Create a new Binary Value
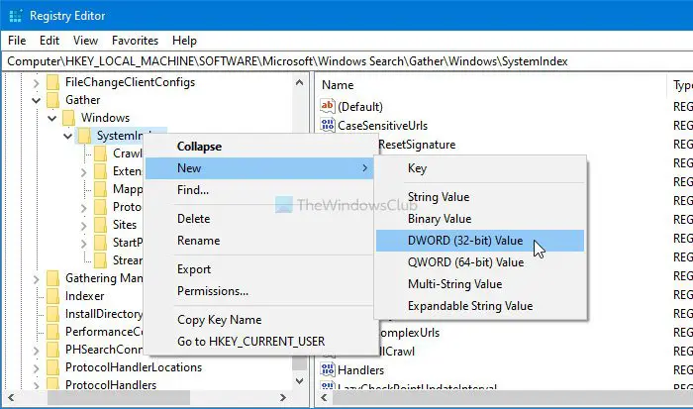 coord(480,219)
